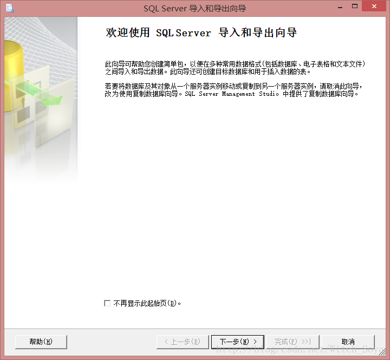This screenshot has width=390, height=360.
Task: Click the database illustration in the sidebar
Action: coord(41,100)
